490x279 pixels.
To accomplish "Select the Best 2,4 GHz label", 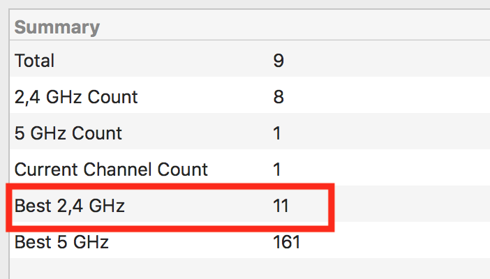I will pyautogui.click(x=69, y=206).
